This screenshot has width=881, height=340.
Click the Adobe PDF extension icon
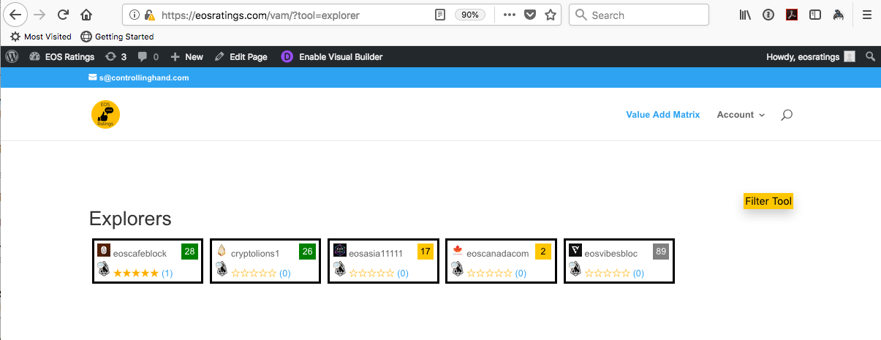coord(792,15)
